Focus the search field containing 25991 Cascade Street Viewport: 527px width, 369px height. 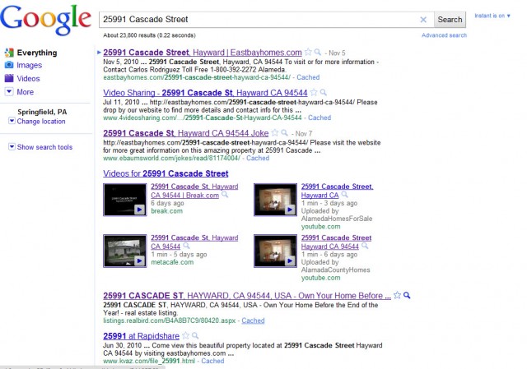pyautogui.click(x=259, y=20)
